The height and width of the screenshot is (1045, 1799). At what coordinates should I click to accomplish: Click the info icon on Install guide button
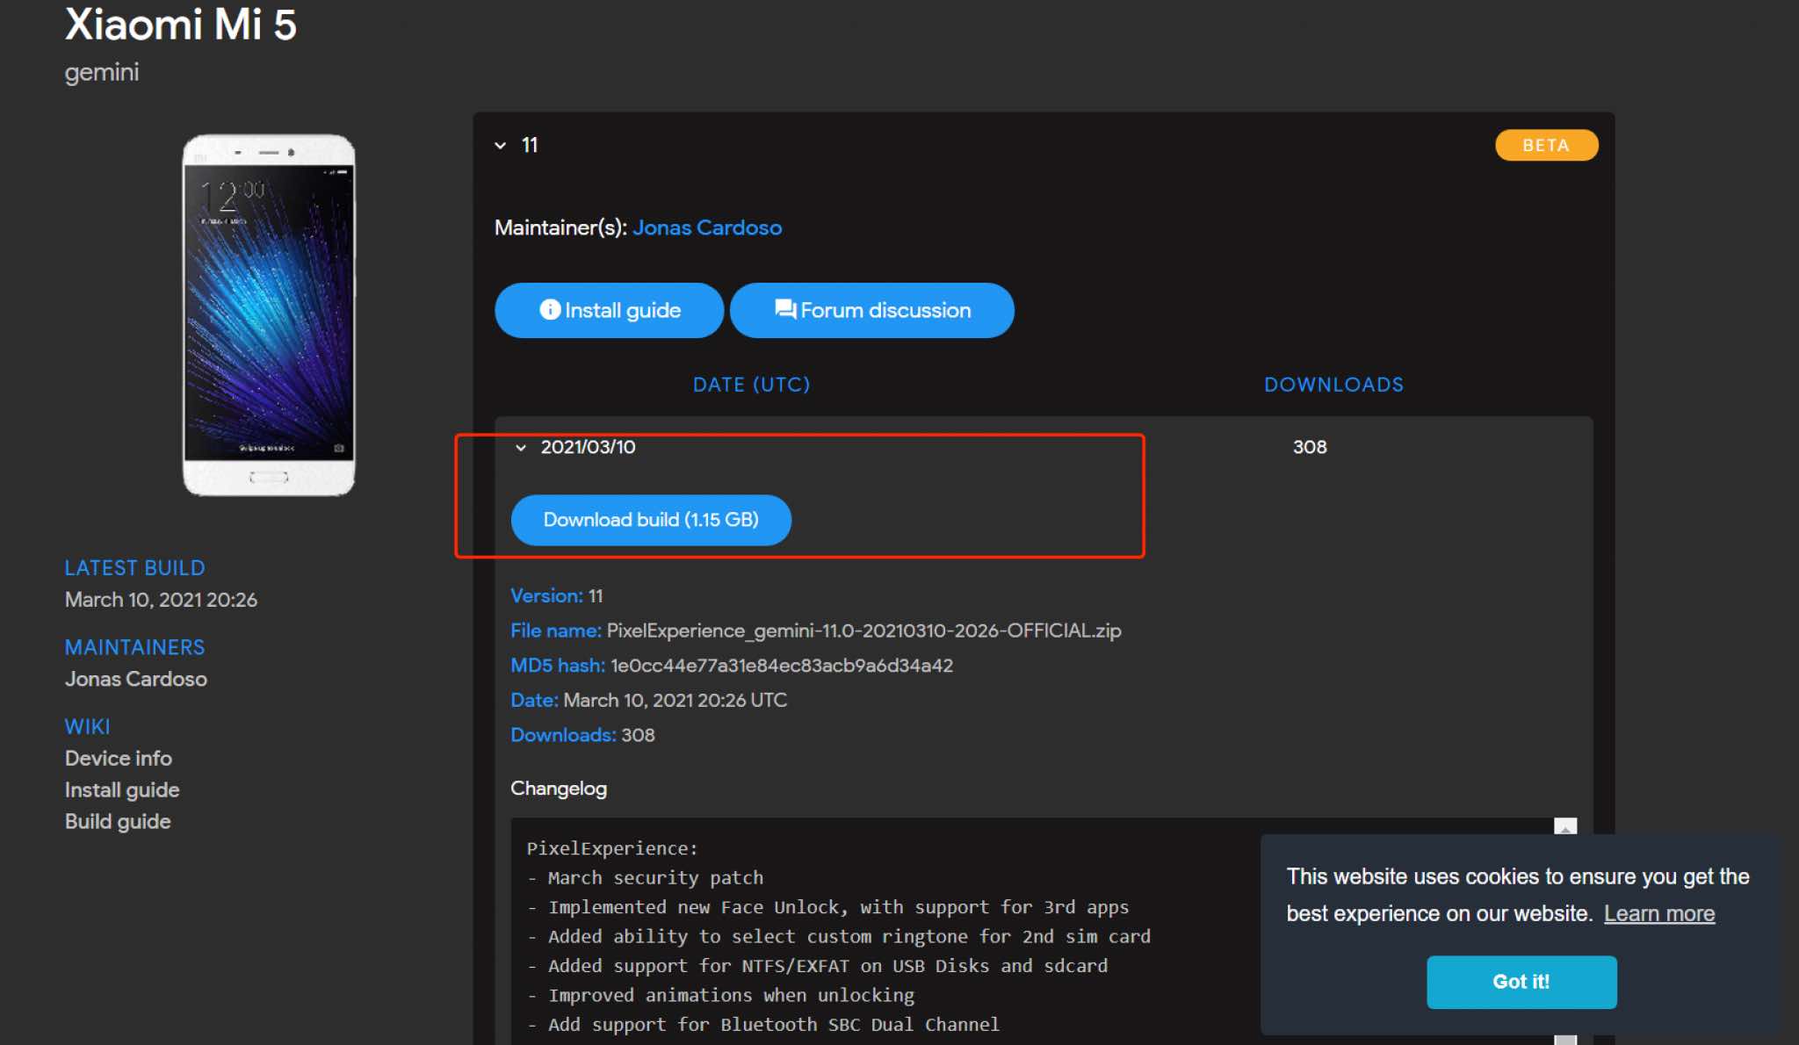pos(550,310)
